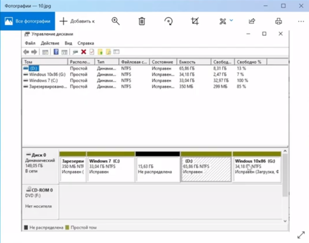Click the printer icon
309x243 pixels.
tap(278, 21)
